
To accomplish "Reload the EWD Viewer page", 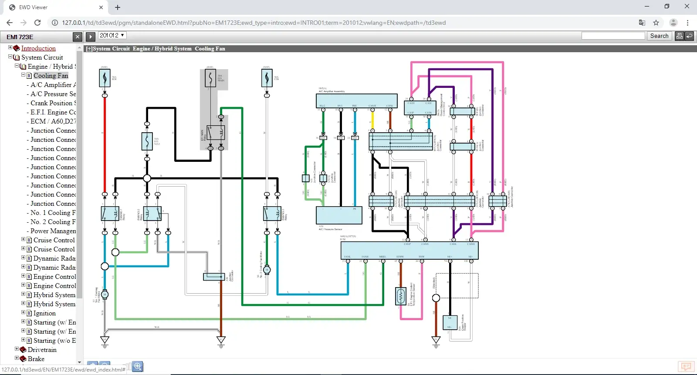I will (x=37, y=23).
